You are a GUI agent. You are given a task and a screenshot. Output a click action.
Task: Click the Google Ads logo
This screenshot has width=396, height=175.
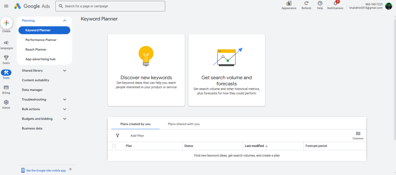click(32, 6)
